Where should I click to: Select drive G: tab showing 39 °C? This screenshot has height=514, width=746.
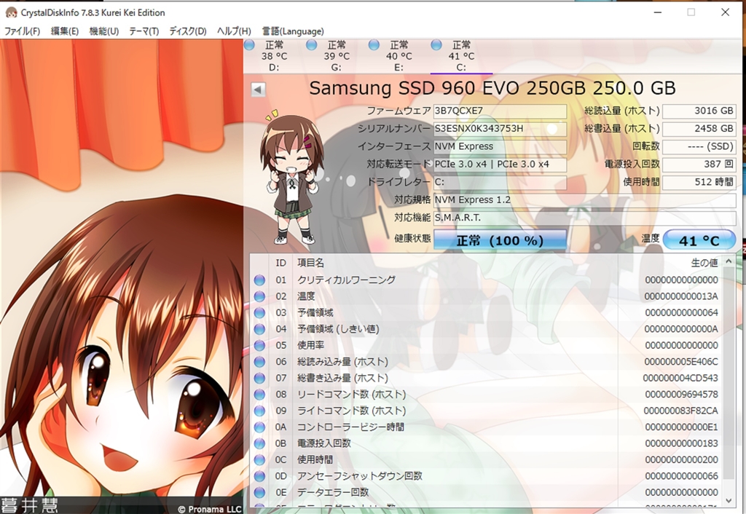coord(337,56)
